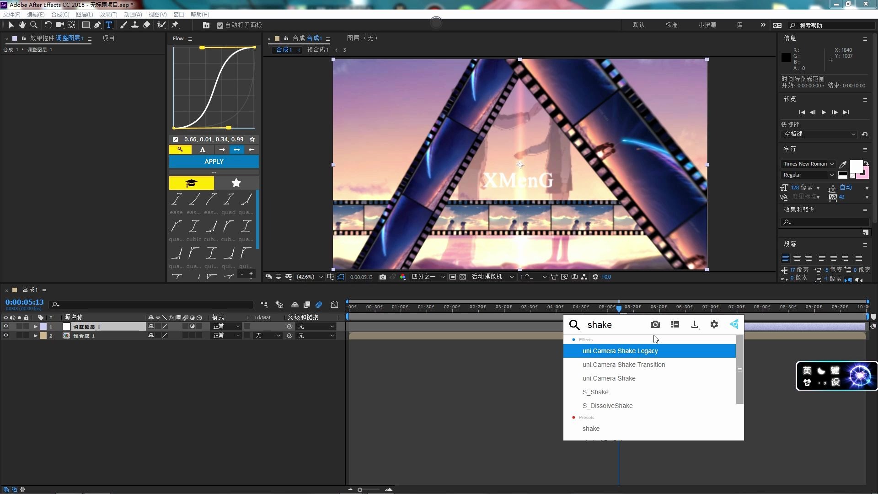Play the preview
This screenshot has height=494, width=878.
(x=824, y=113)
